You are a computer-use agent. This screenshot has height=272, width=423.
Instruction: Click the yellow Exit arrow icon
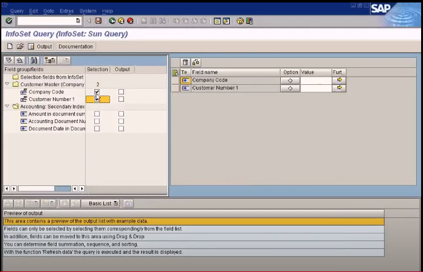pyautogui.click(x=121, y=21)
